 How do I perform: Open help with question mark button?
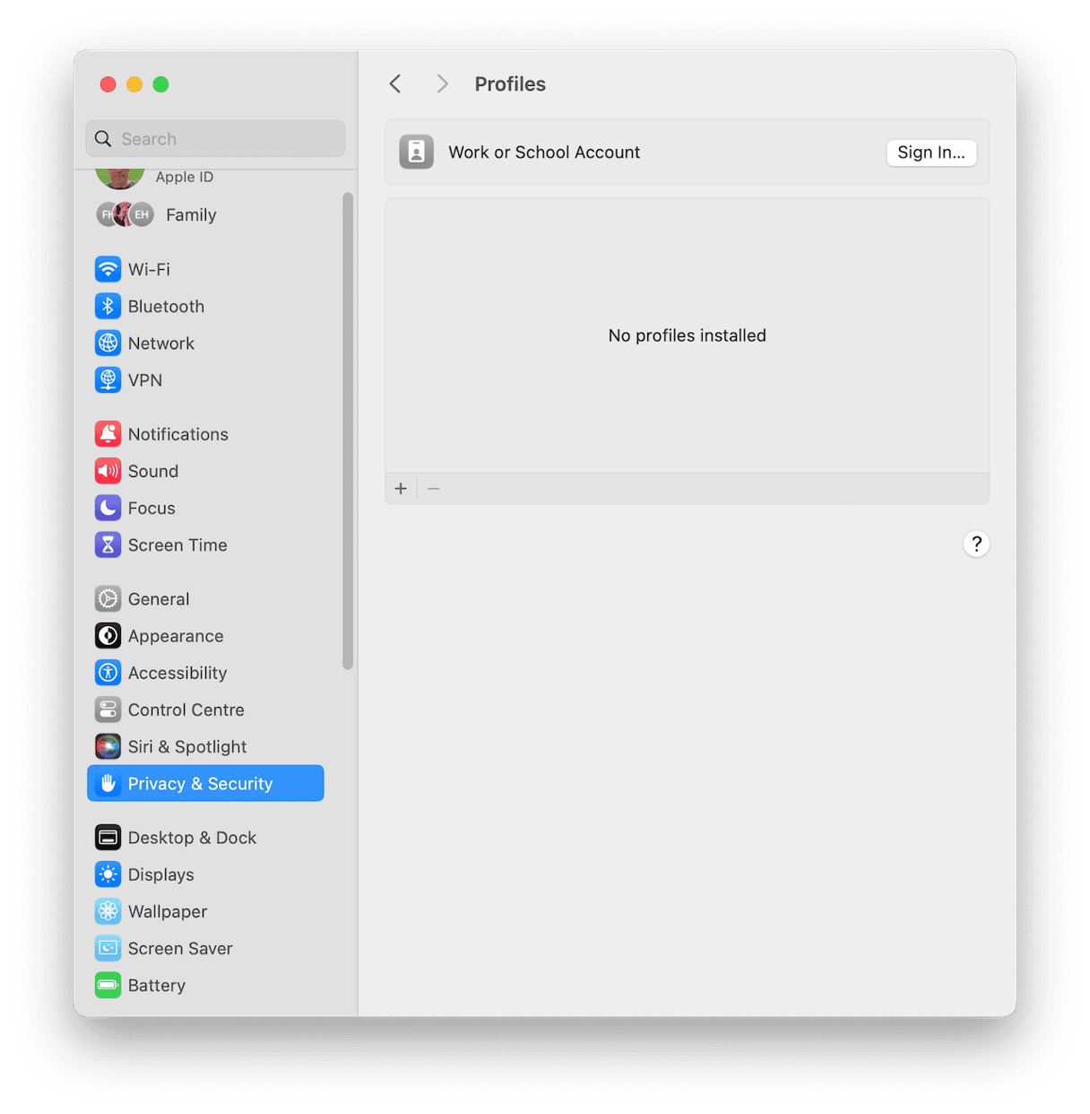click(x=976, y=544)
